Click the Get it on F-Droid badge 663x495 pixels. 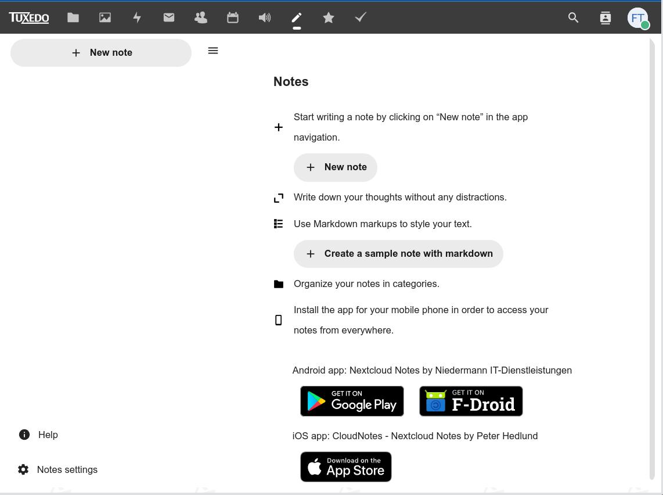coord(471,401)
